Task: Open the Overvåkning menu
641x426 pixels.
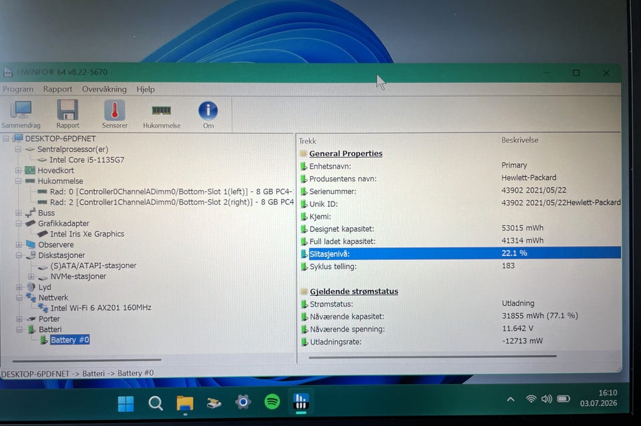Action: (x=104, y=89)
